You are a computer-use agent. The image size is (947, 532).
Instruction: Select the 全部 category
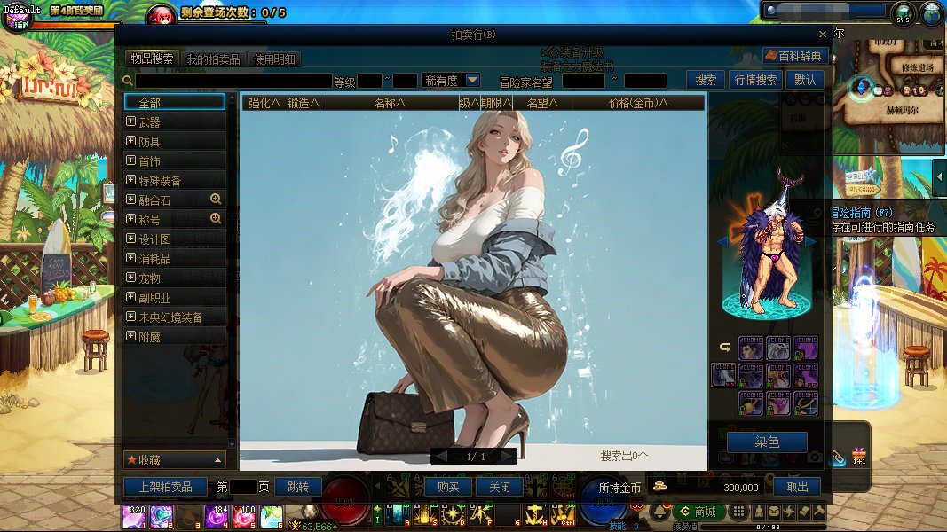(175, 102)
